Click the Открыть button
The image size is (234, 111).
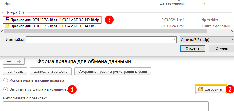(x=192, y=48)
